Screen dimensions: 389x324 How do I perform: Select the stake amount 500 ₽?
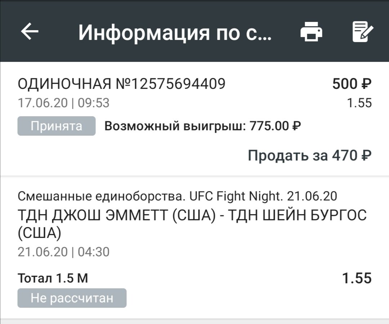(352, 84)
